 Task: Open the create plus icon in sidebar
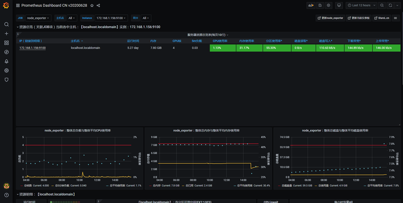point(6,34)
